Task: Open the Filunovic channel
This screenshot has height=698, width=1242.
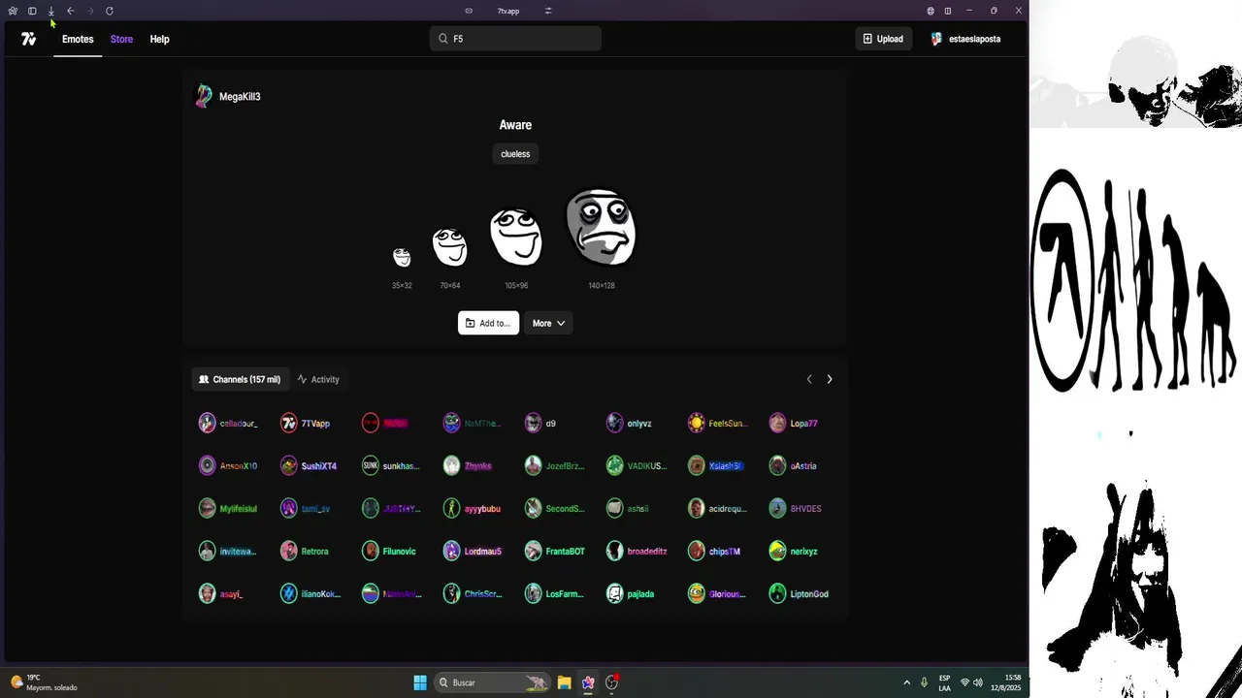Action: coord(390,551)
